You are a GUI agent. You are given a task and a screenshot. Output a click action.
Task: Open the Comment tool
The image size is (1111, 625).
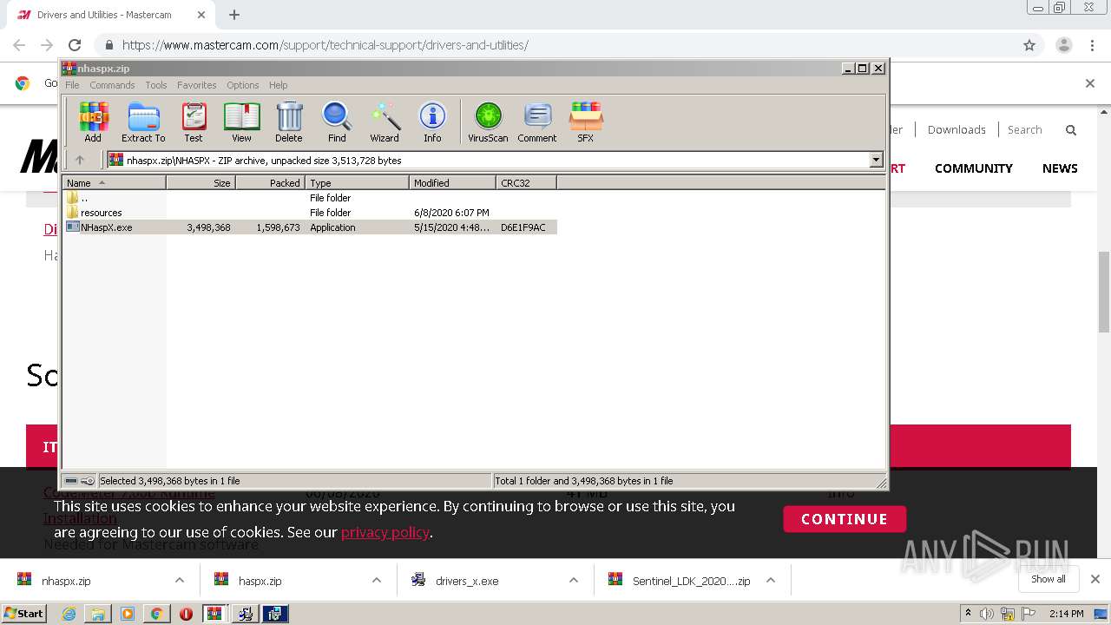537,122
